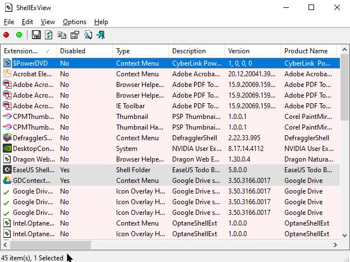Open the Edit menu

[x=27, y=22]
